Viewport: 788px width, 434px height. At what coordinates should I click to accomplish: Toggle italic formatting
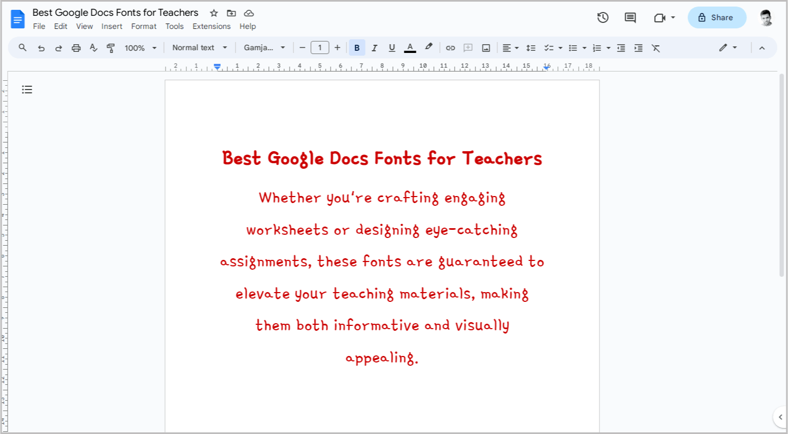(374, 47)
